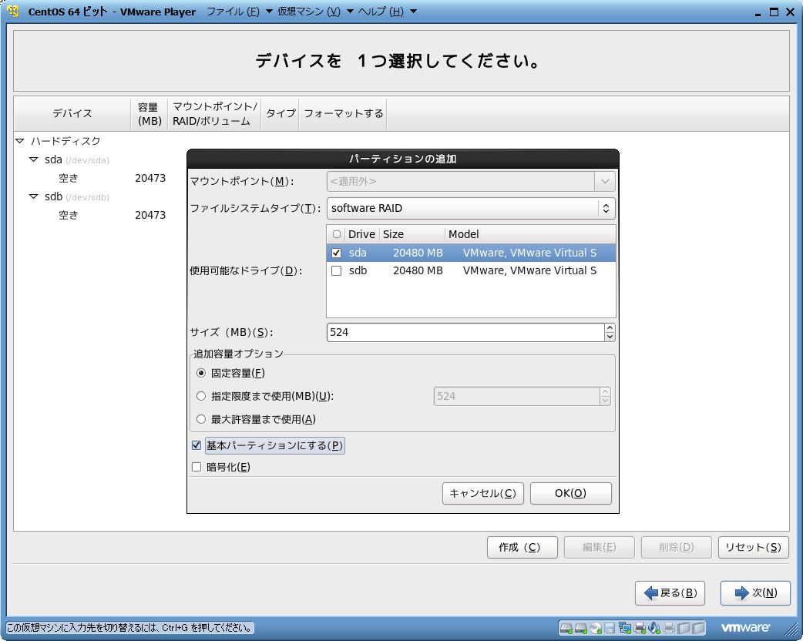Click the サイズ(MB) input field showing 524
The height and width of the screenshot is (641, 803).
[465, 332]
